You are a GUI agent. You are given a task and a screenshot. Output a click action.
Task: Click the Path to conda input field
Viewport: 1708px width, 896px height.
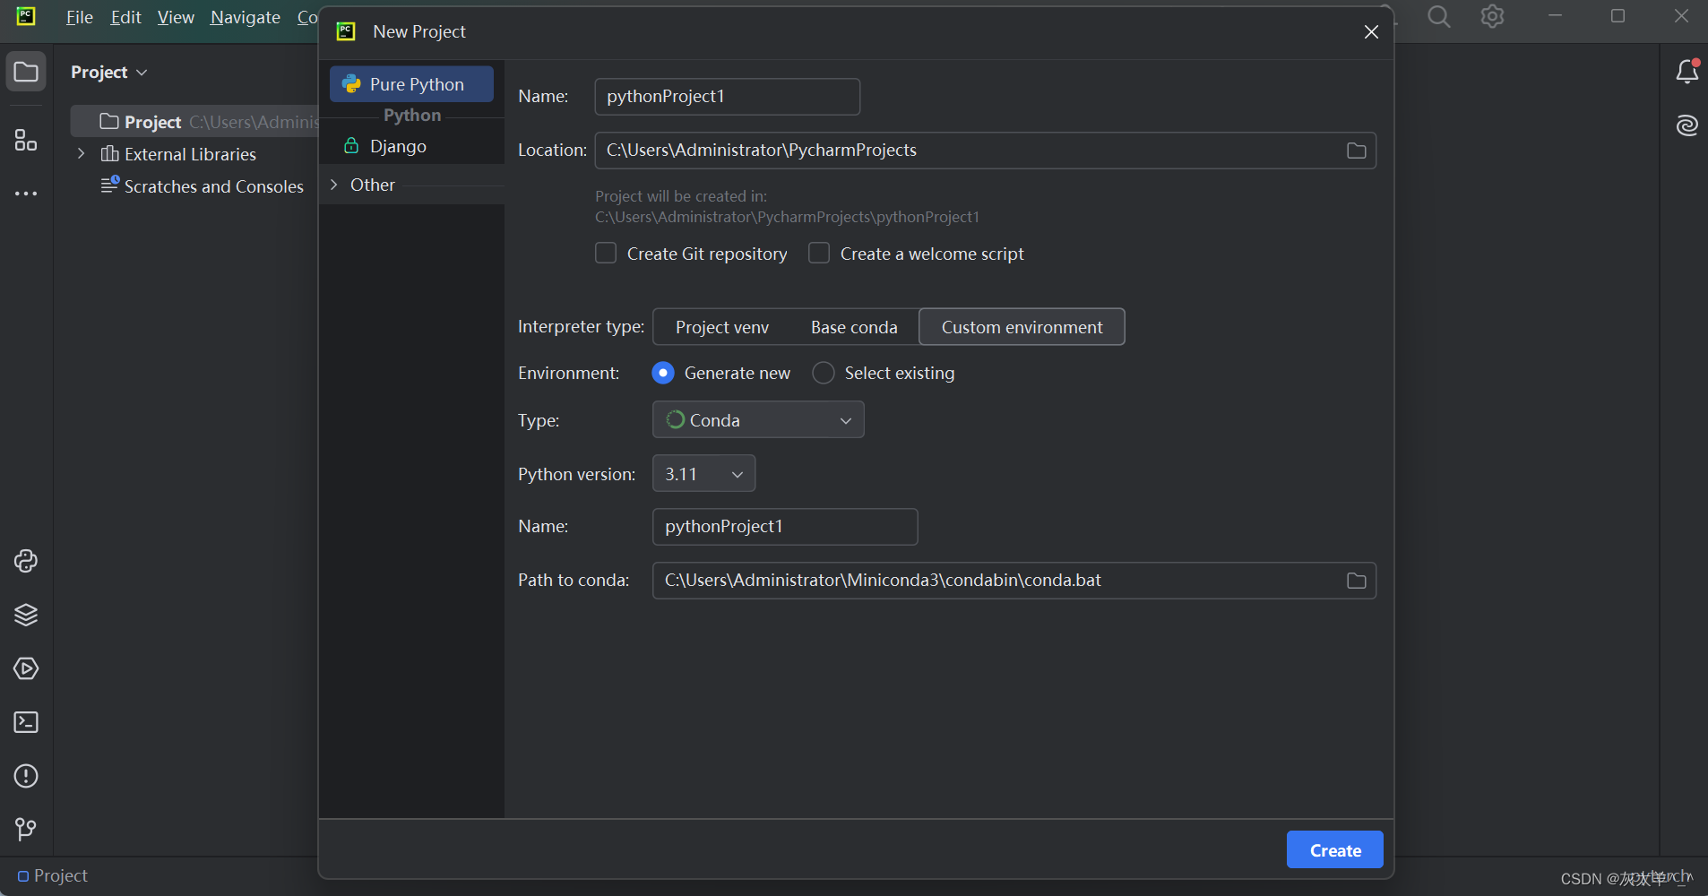(x=1014, y=581)
